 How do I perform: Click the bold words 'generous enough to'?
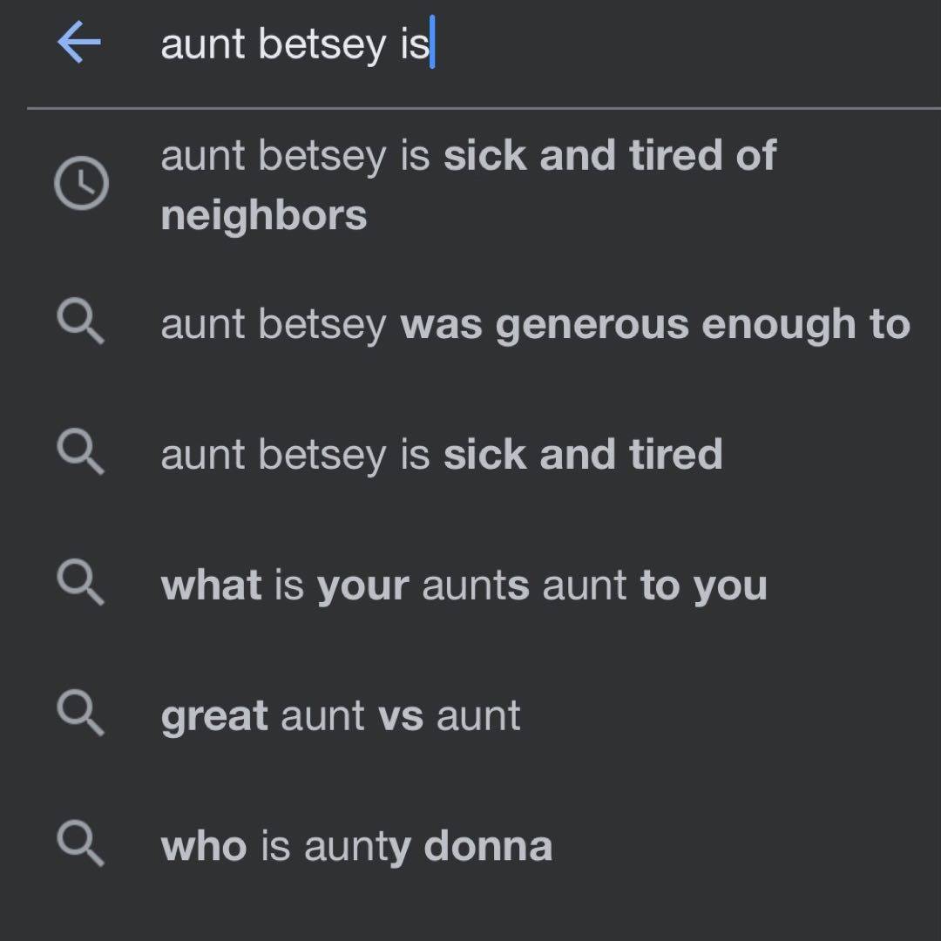tap(702, 325)
